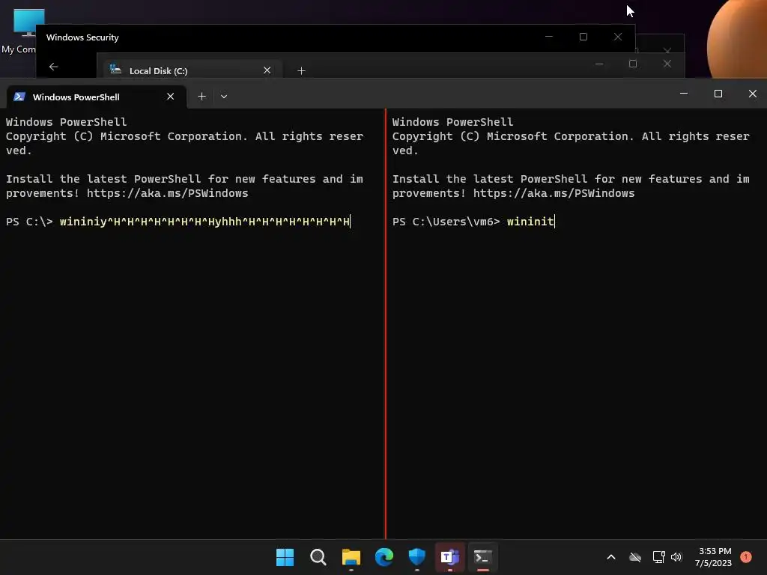The width and height of the screenshot is (767, 575).
Task: Click the https://aka.ms/PSWindows link in left pane
Action: pos(167,193)
